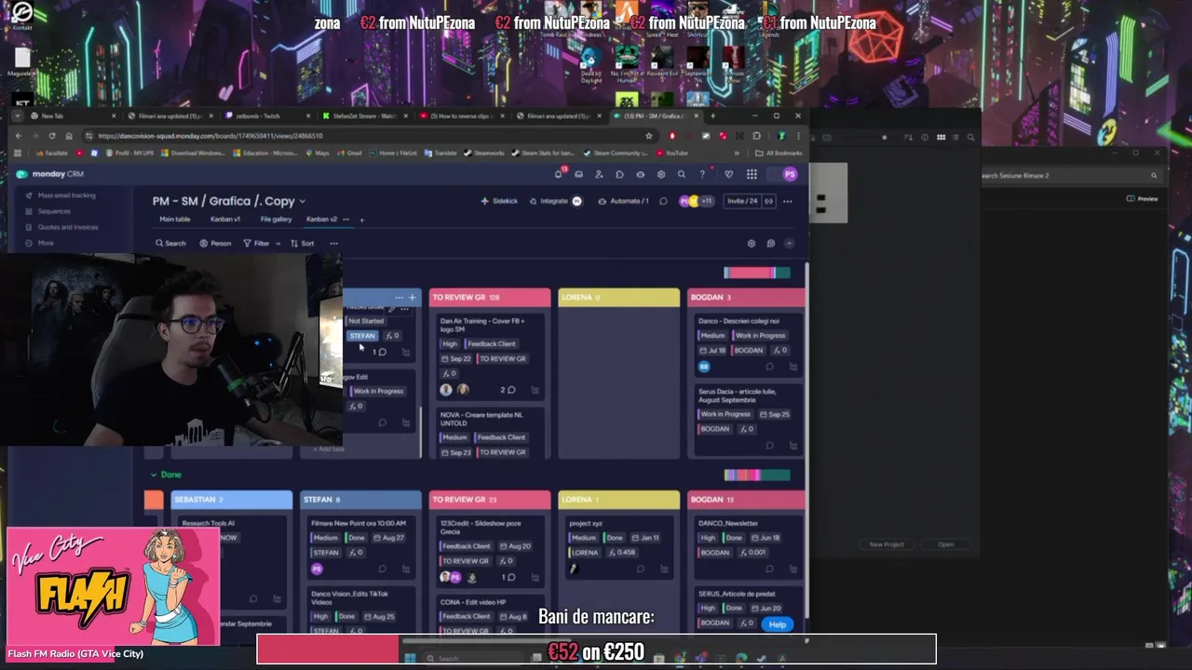Image resolution: width=1192 pixels, height=670 pixels.
Task: Copy board link icon next to Invite
Action: (x=770, y=201)
